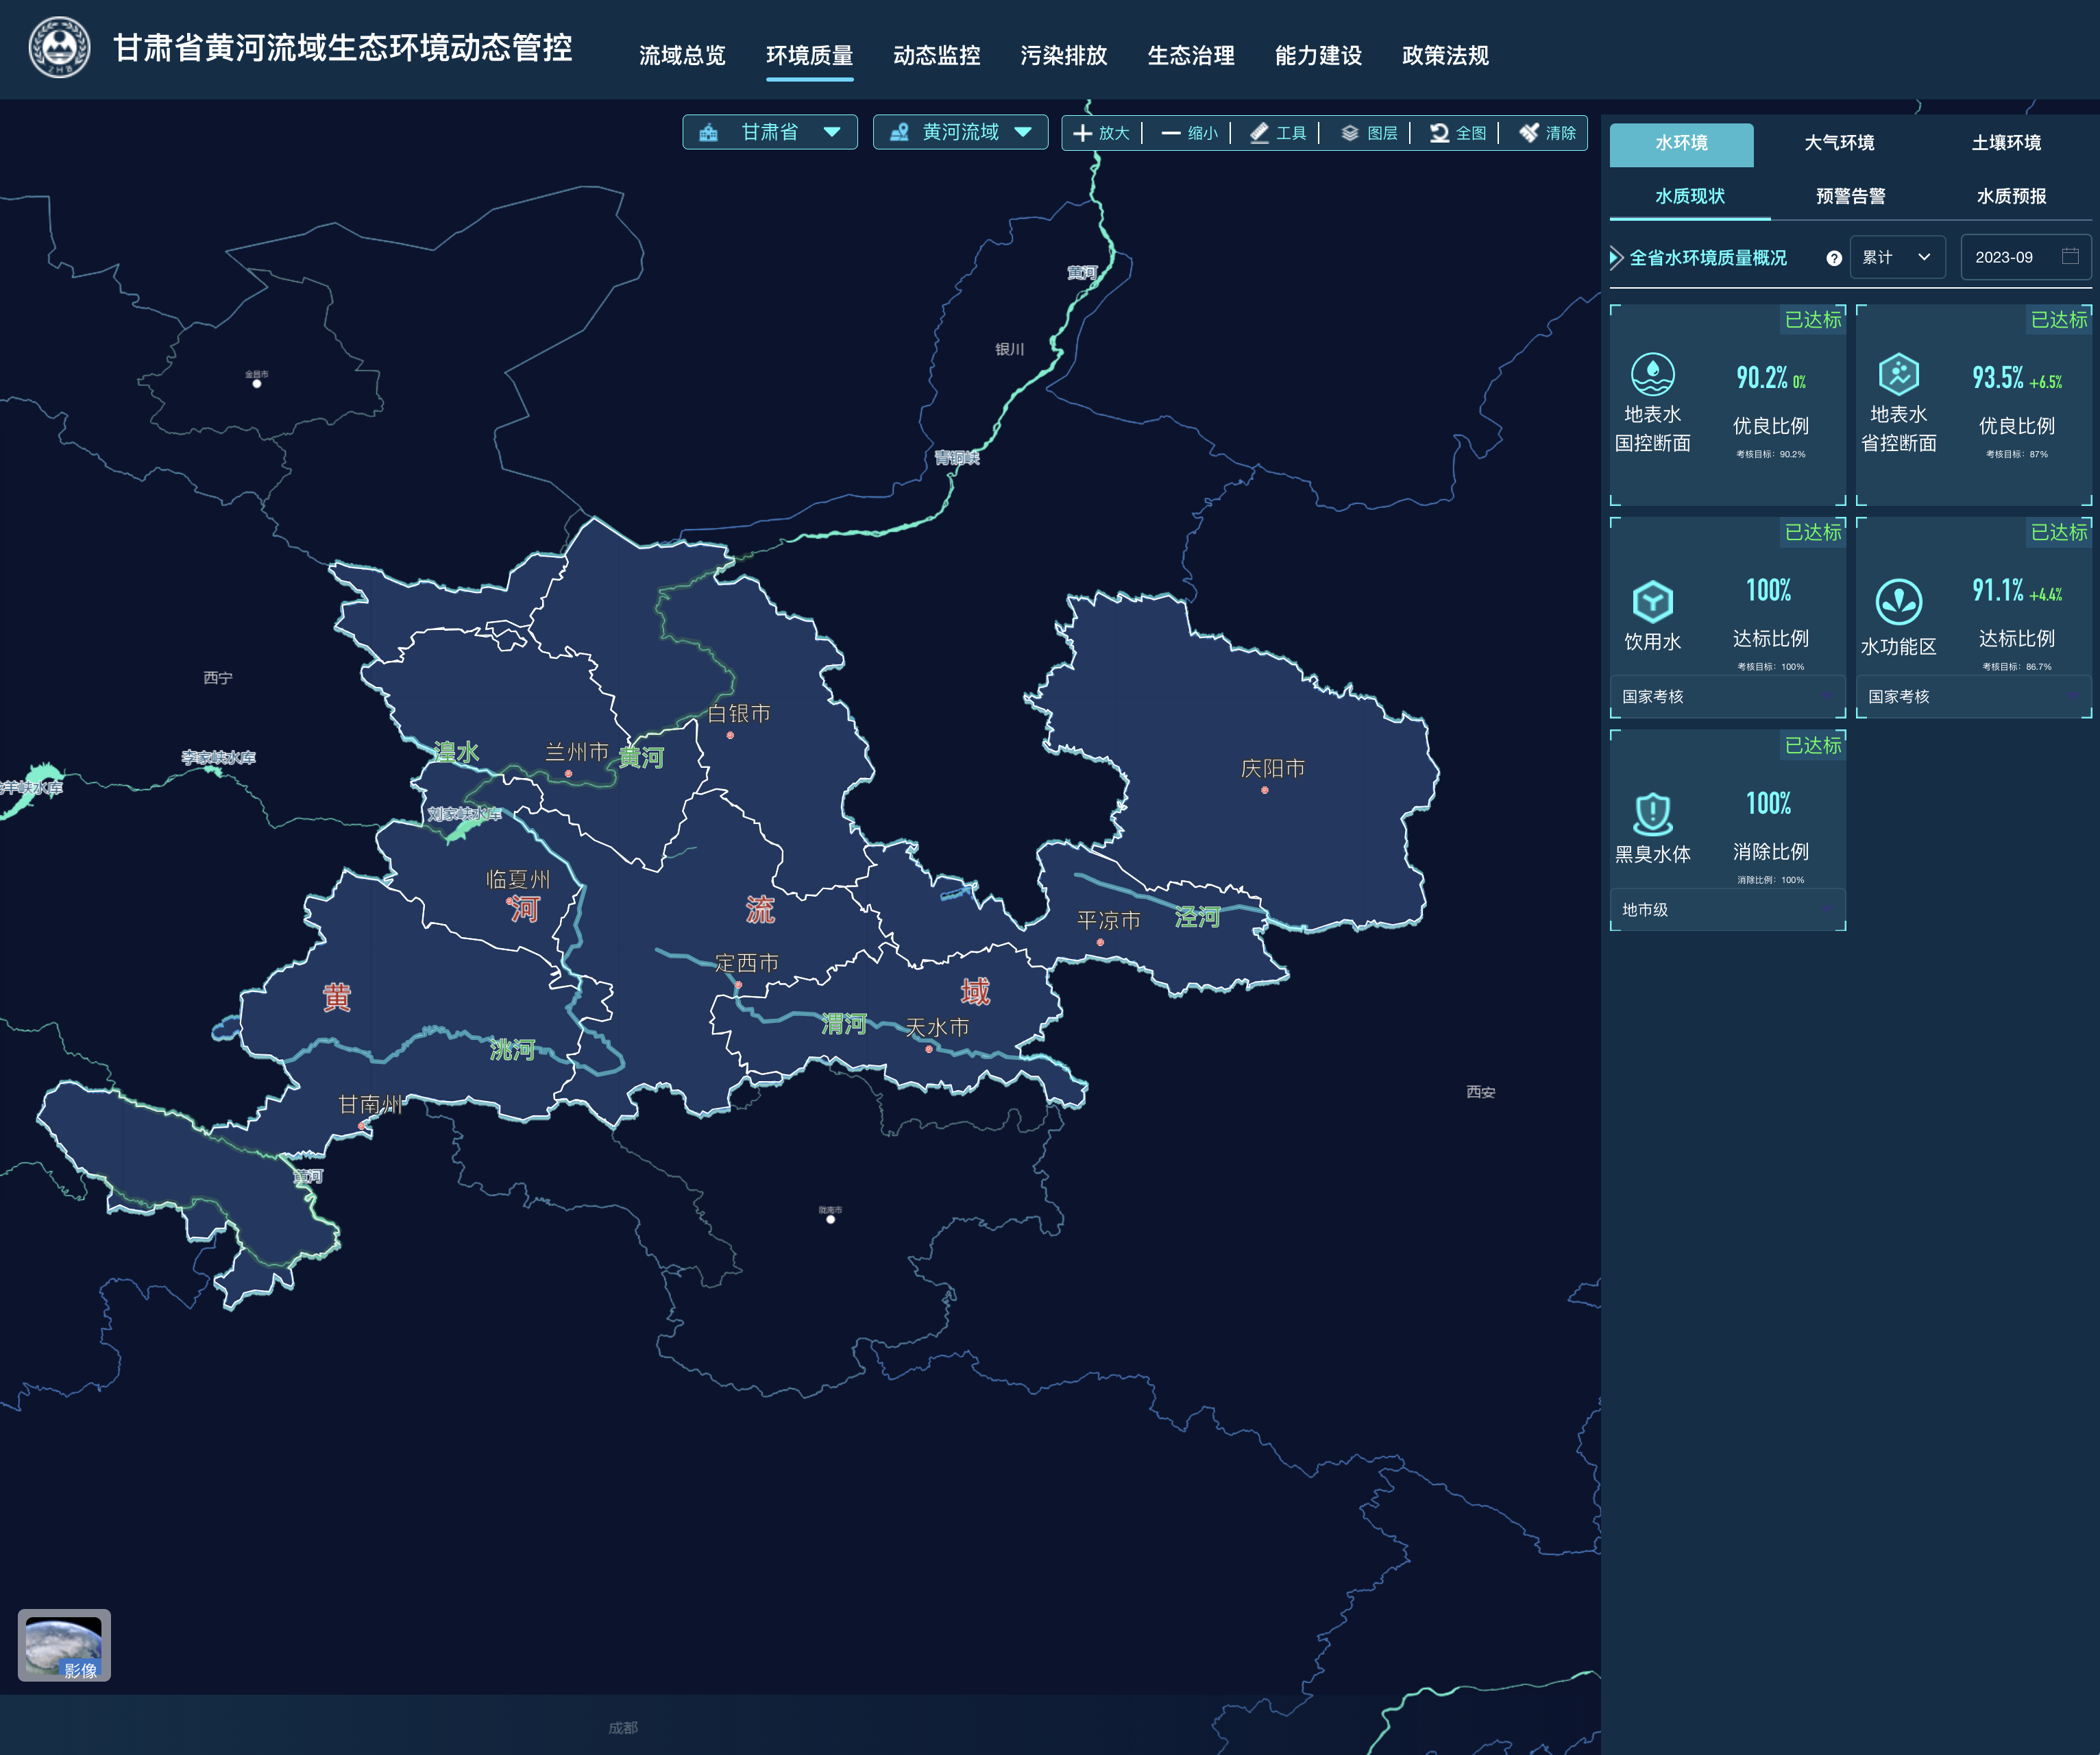Open the 能力建设 menu
The image size is (2100, 1755).
pos(1318,55)
